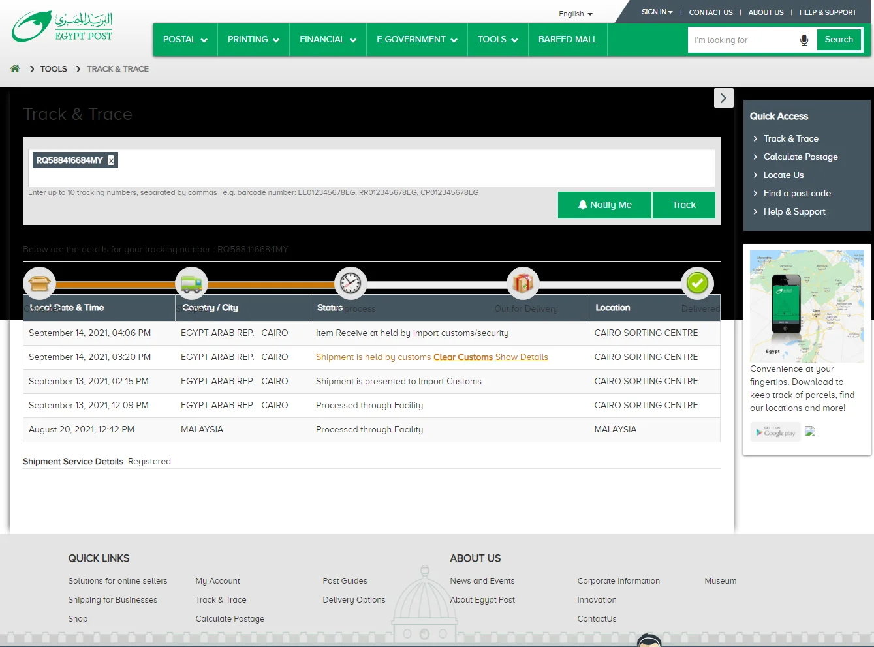The width and height of the screenshot is (874, 647).
Task: Open Post Guides footer link
Action: tap(345, 581)
